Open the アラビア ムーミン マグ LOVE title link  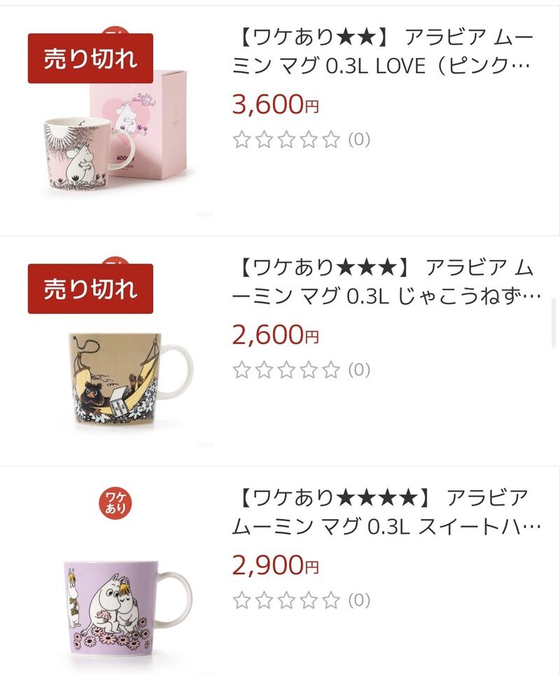(384, 51)
